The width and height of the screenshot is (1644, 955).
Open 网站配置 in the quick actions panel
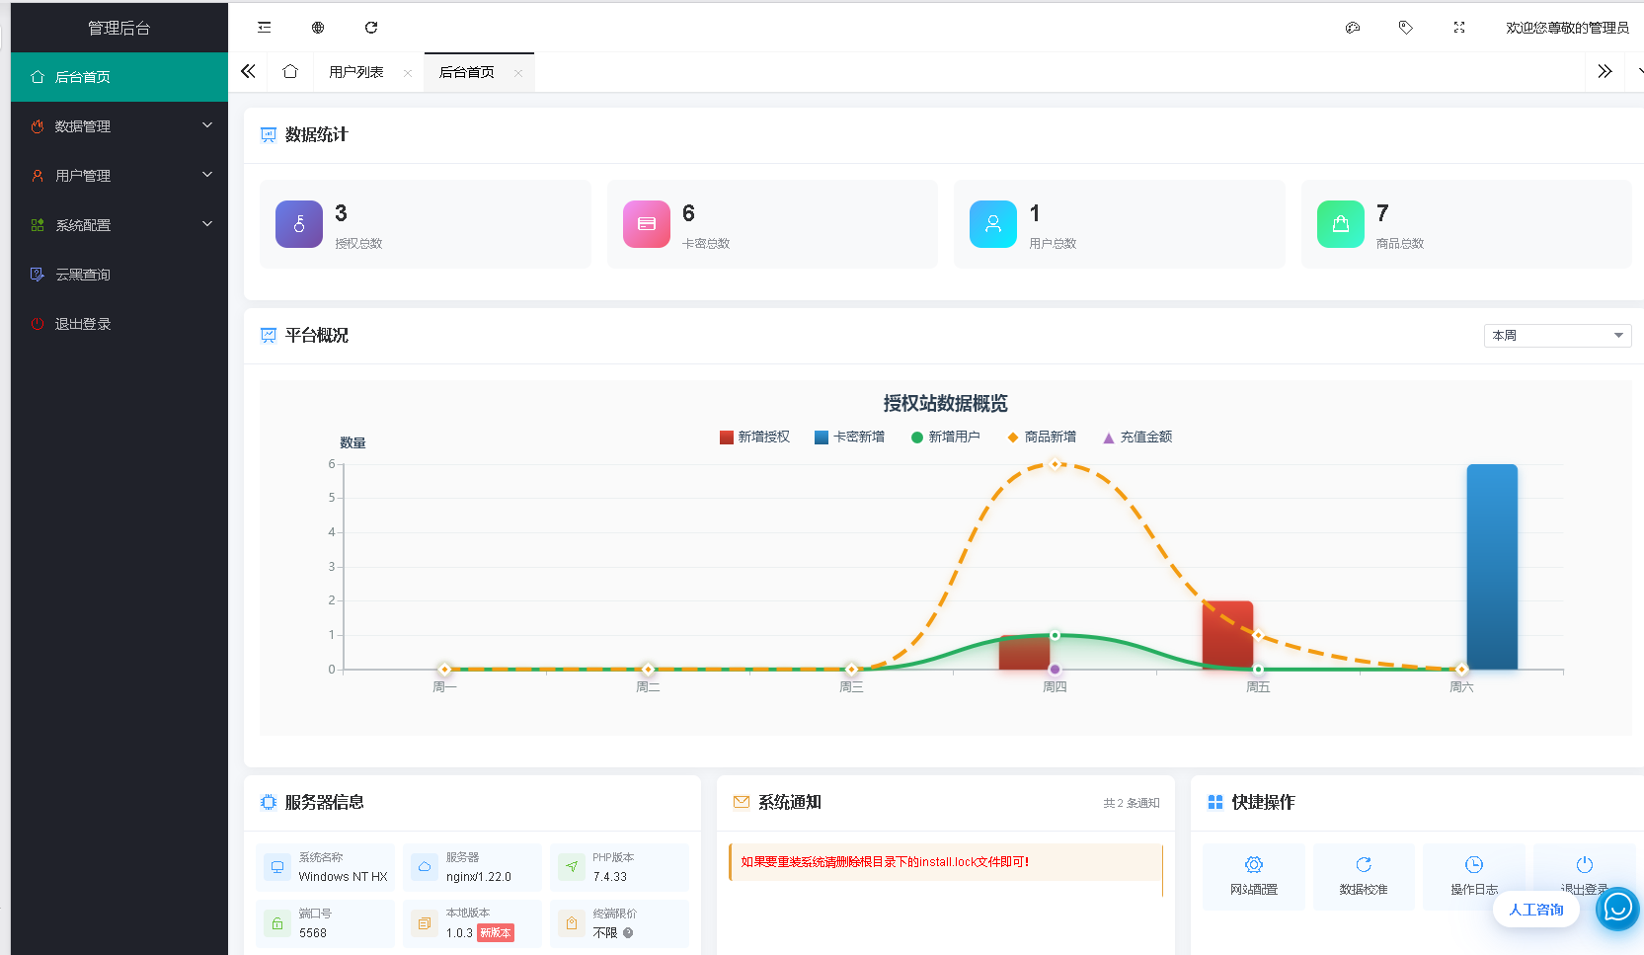click(x=1253, y=876)
